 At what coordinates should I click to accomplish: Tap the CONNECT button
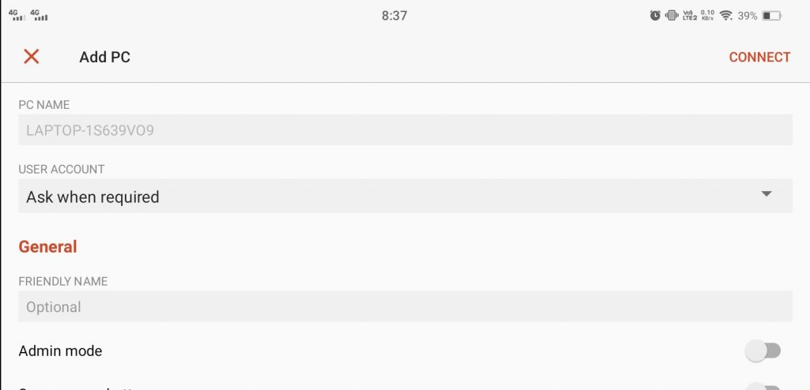pos(759,58)
